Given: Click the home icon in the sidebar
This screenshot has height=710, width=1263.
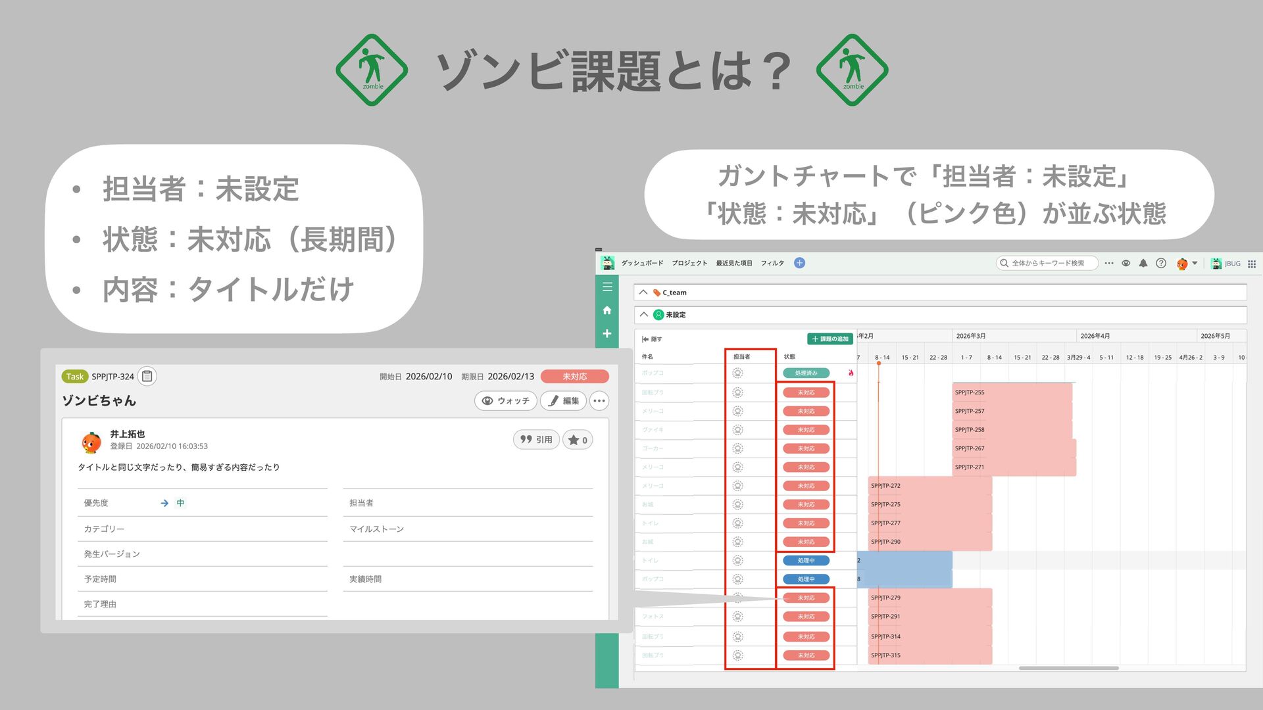Looking at the screenshot, I should [607, 310].
